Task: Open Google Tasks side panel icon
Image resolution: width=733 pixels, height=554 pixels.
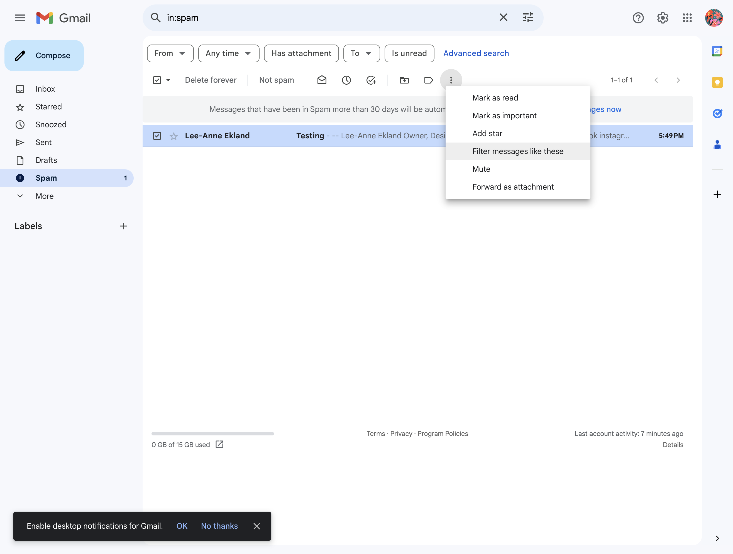Action: tap(717, 113)
